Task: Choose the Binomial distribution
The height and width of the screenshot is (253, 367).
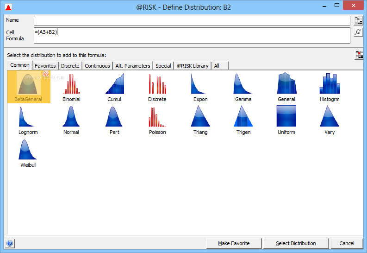Action: pos(71,87)
